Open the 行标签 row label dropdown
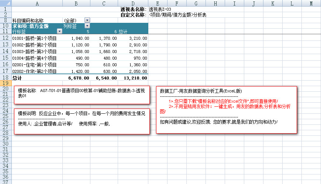This screenshot has height=184, width=321. (59, 32)
